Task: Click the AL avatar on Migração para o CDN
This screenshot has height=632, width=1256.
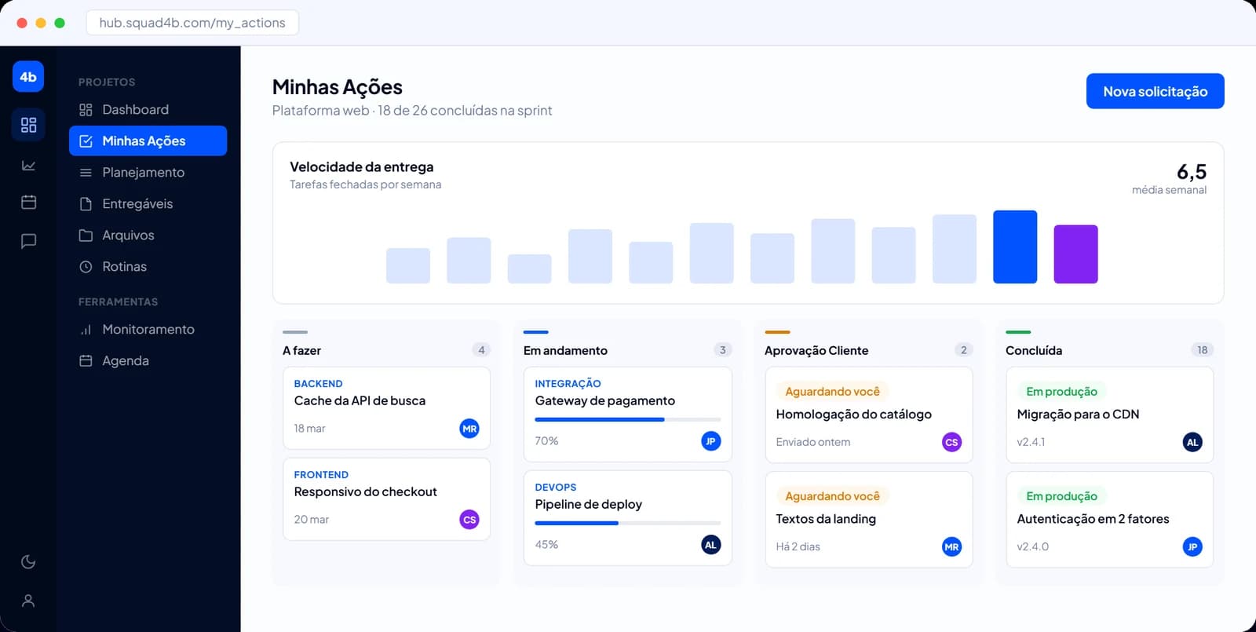Action: click(1192, 442)
